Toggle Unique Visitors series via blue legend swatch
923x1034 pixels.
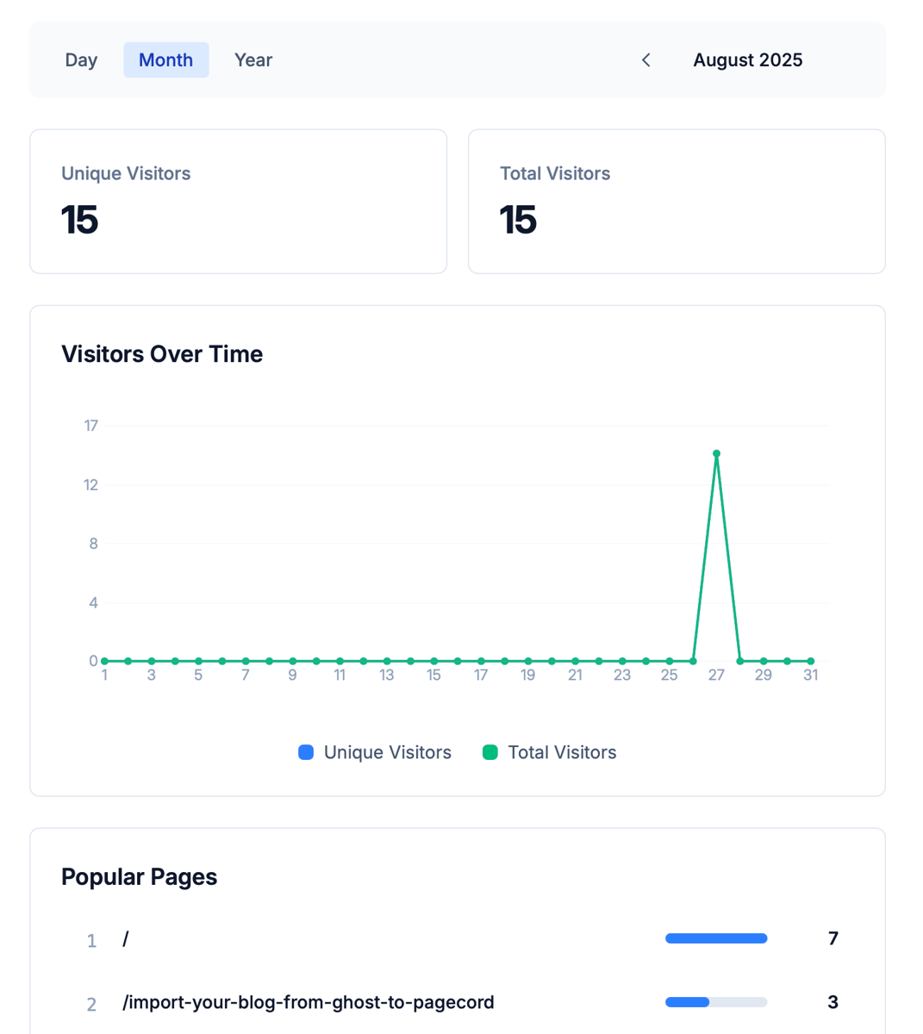306,752
